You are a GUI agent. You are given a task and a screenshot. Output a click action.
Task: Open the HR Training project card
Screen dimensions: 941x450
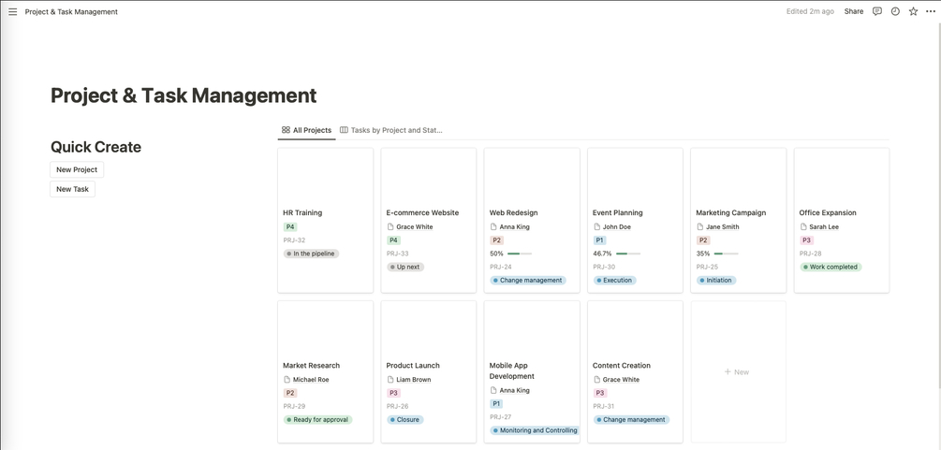point(325,220)
